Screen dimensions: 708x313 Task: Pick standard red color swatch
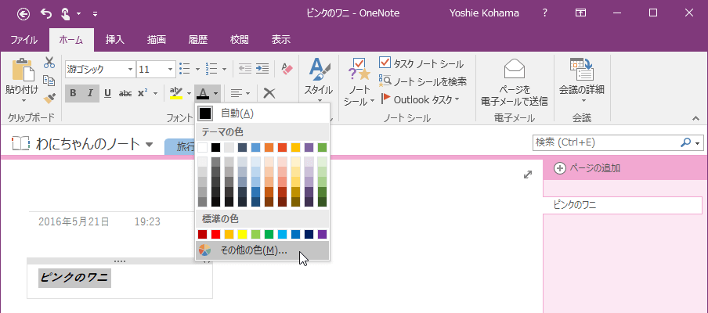click(x=216, y=234)
